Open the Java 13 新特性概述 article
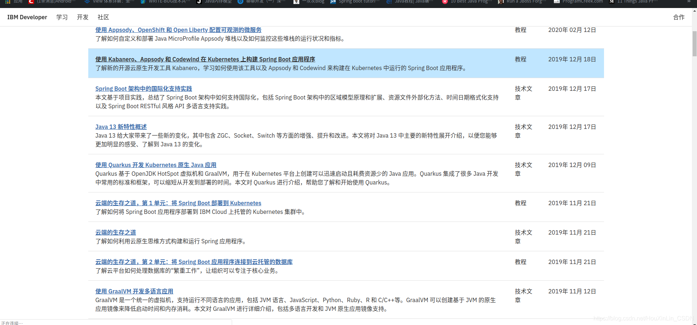Viewport: 697px width, 325px height. [x=121, y=127]
